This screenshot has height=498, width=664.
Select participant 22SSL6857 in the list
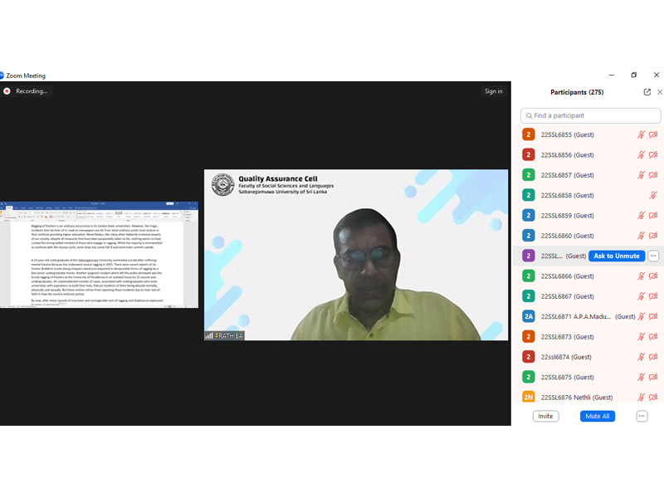coord(568,175)
